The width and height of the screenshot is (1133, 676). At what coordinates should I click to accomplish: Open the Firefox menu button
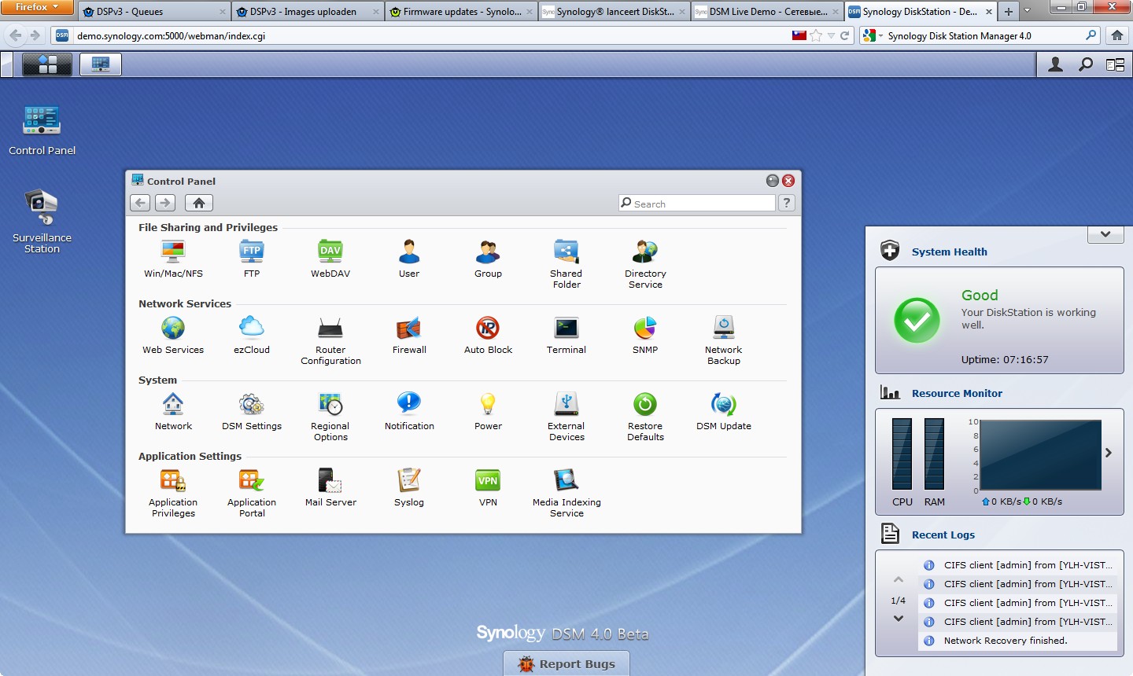click(x=37, y=7)
